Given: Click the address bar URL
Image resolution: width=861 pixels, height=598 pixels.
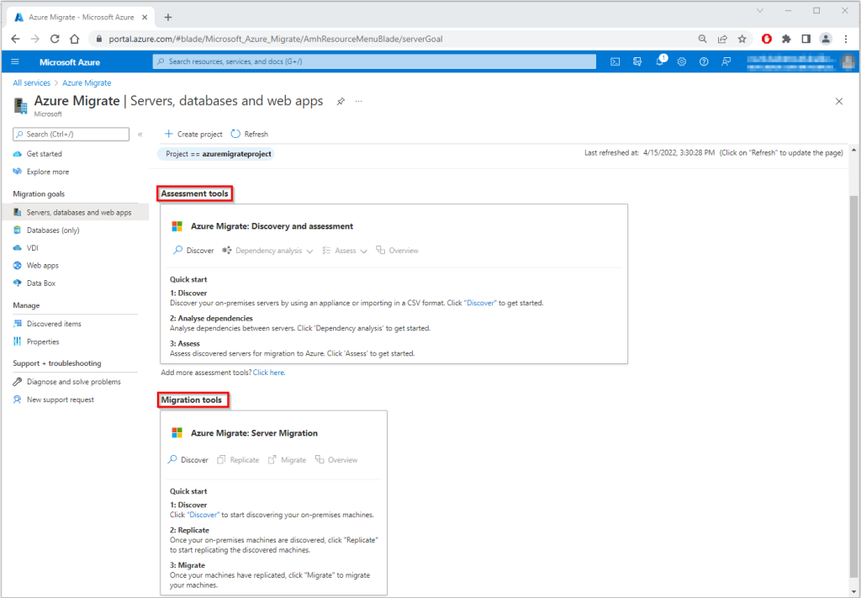Looking at the screenshot, I should (x=276, y=39).
